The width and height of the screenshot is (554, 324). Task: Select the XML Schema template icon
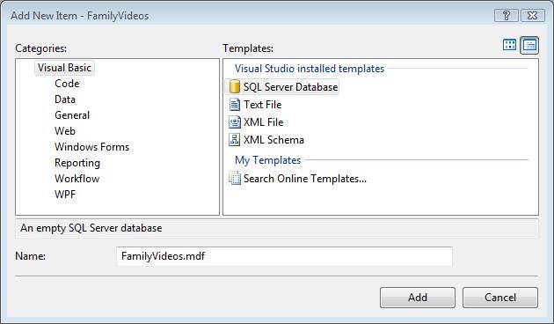234,140
